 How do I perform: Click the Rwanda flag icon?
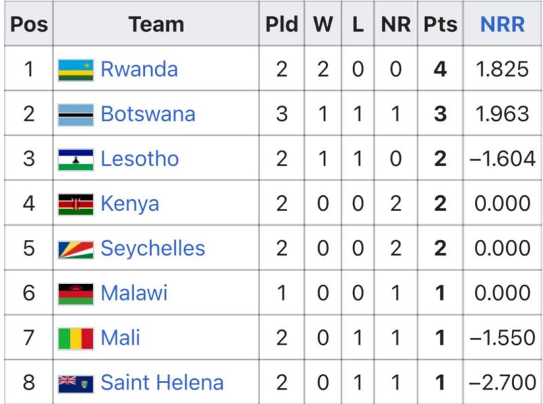[75, 70]
